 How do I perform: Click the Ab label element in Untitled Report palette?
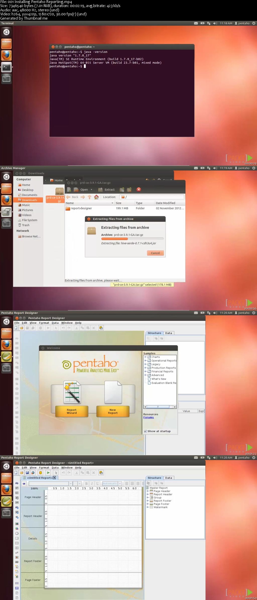(17, 483)
